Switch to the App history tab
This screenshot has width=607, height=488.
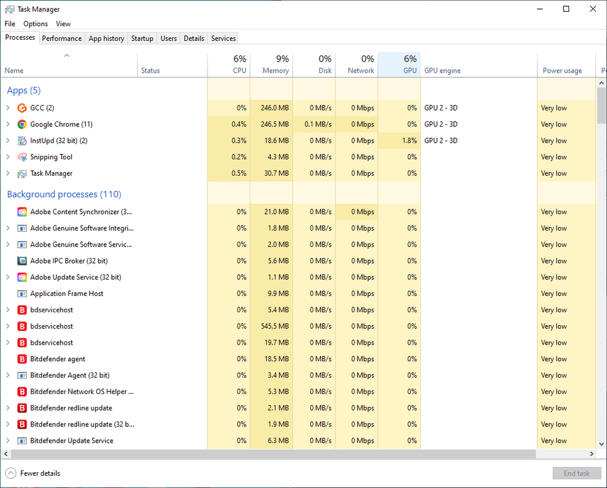[x=107, y=38]
